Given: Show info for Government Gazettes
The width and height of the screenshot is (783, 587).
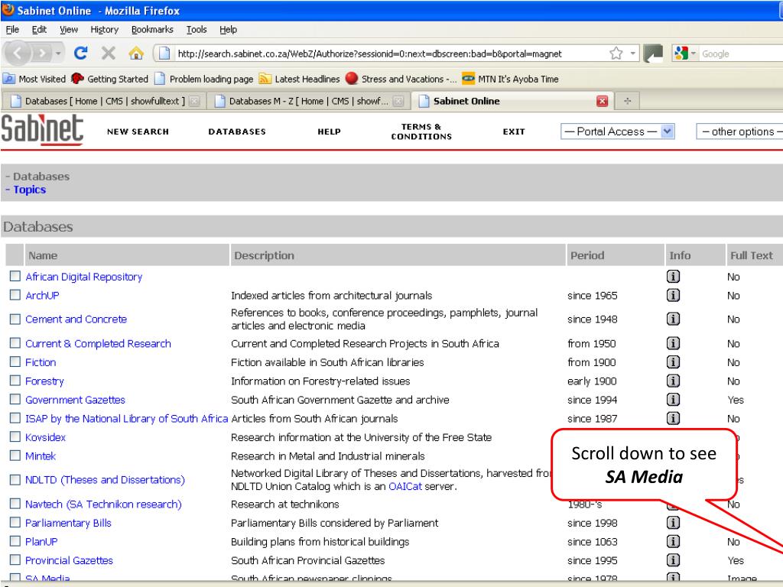Looking at the screenshot, I should (673, 399).
